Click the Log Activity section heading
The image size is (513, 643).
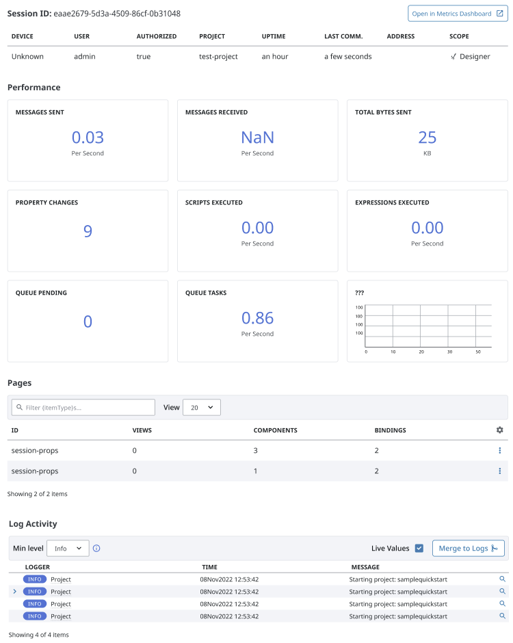33,524
